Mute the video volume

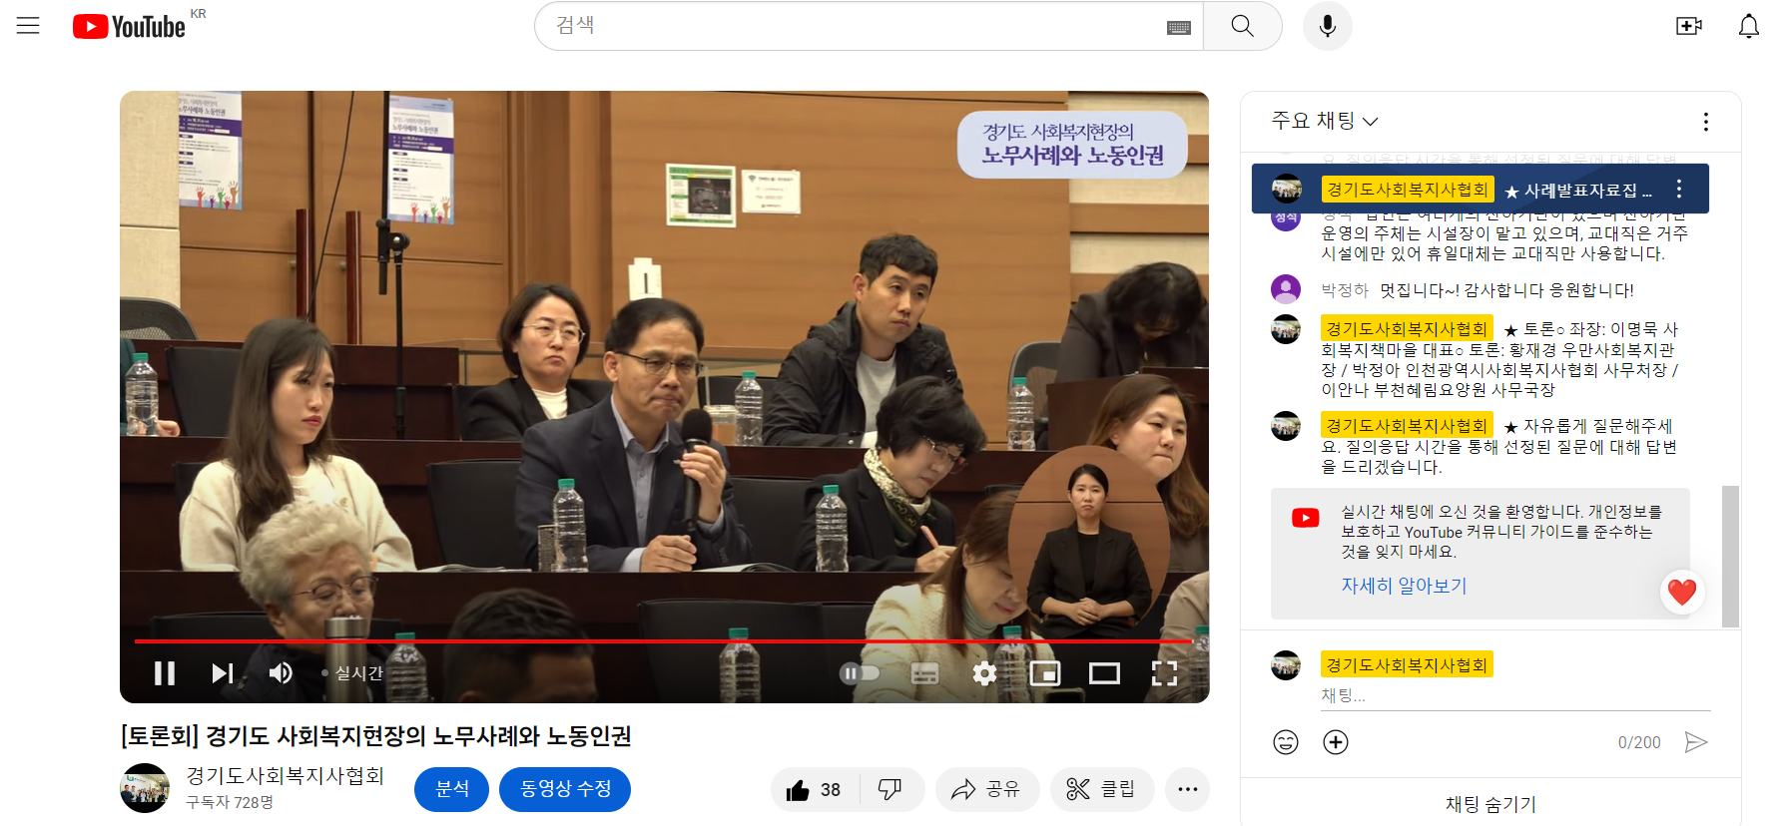(x=281, y=673)
